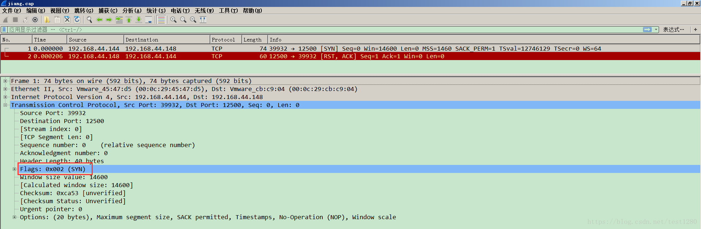Sort by the Length column header
The height and width of the screenshot is (229, 701).
[x=255, y=40]
